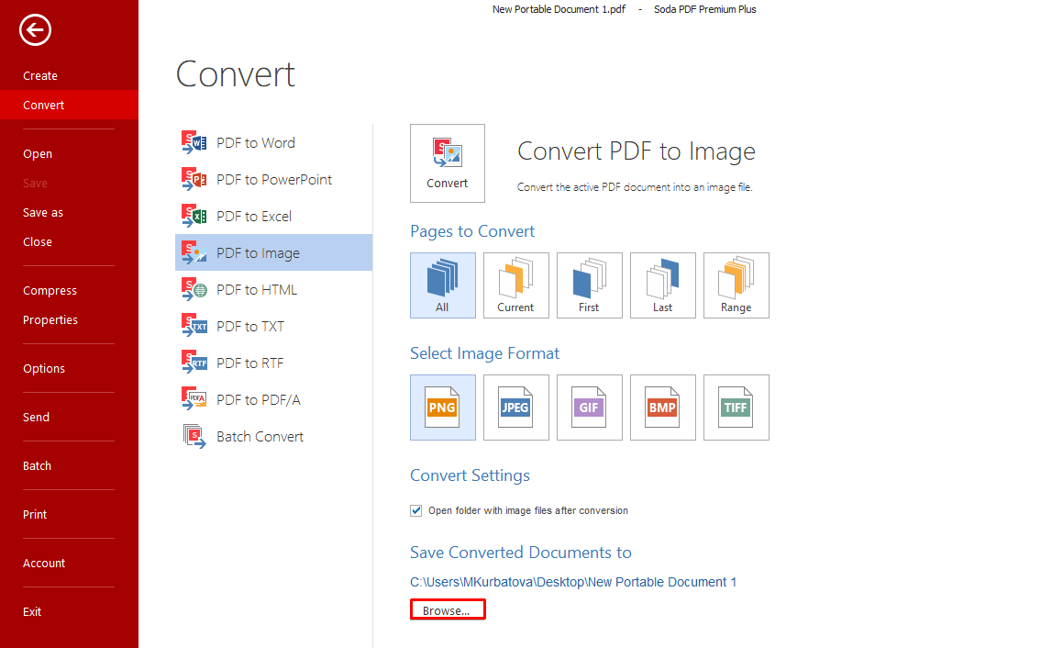
Task: Choose Range for pages to convert
Action: point(736,285)
